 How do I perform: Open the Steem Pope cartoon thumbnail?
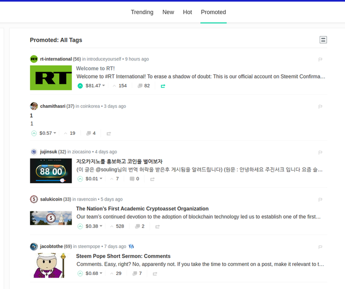(x=50, y=265)
